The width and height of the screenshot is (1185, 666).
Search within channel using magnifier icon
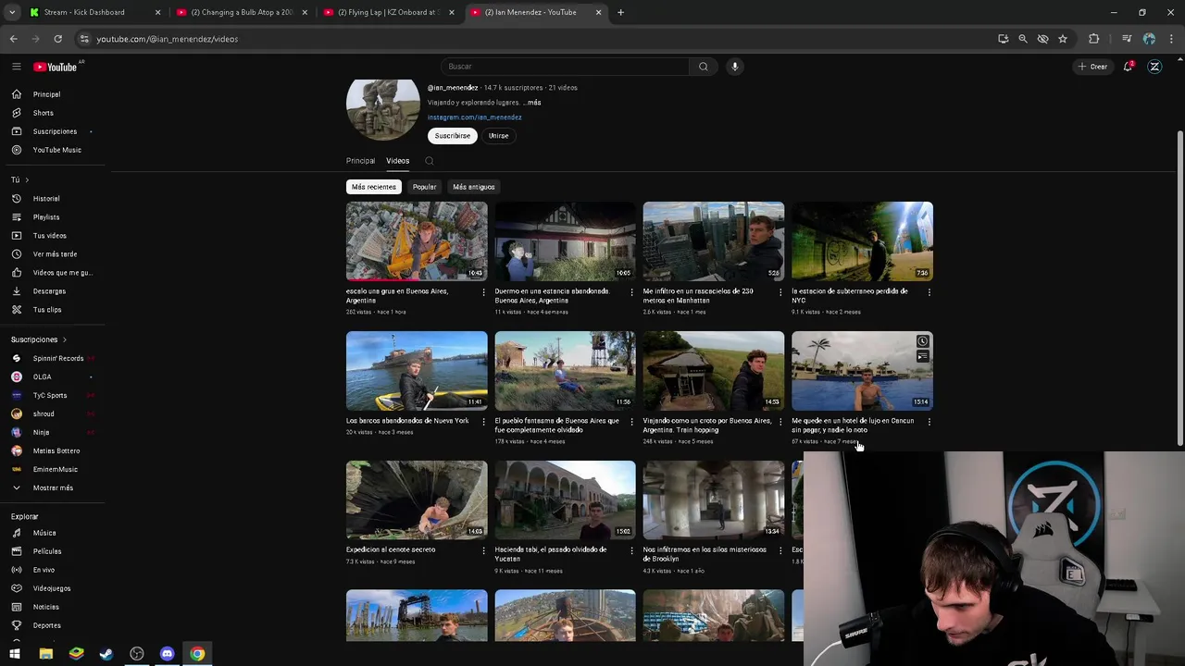[x=430, y=161]
